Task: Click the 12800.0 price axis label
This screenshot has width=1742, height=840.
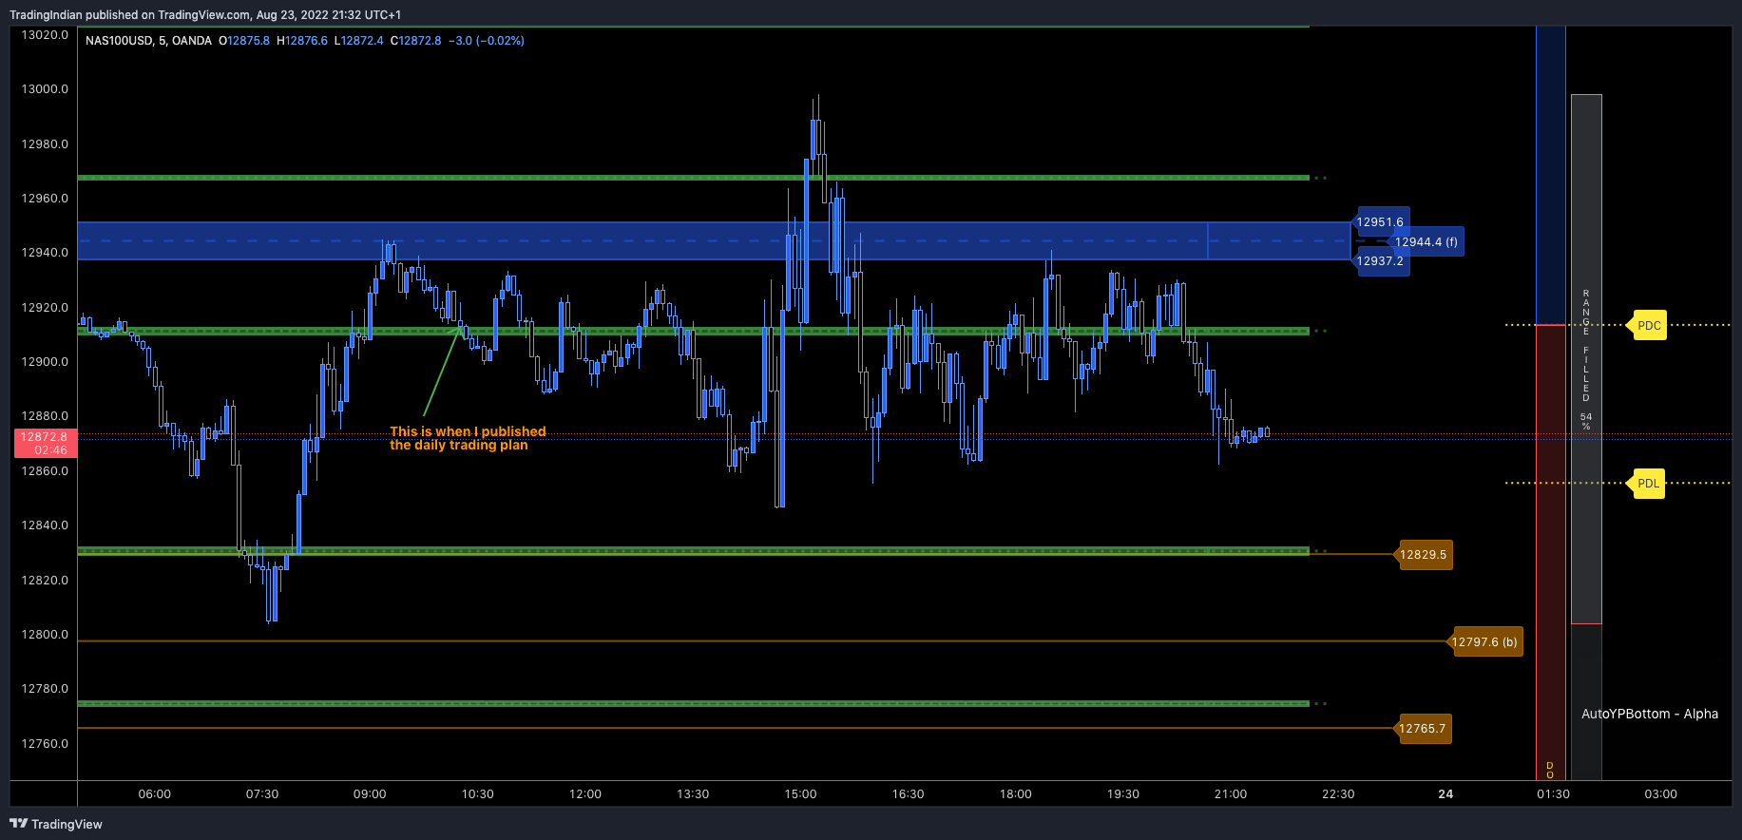Action: 45,635
